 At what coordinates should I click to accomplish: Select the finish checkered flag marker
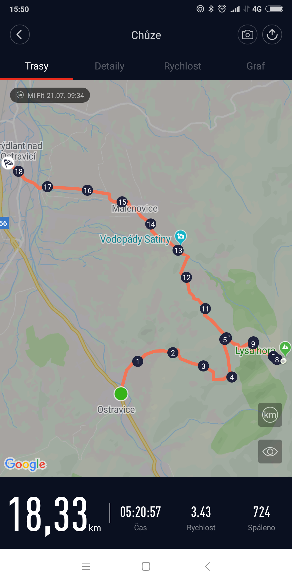8,163
